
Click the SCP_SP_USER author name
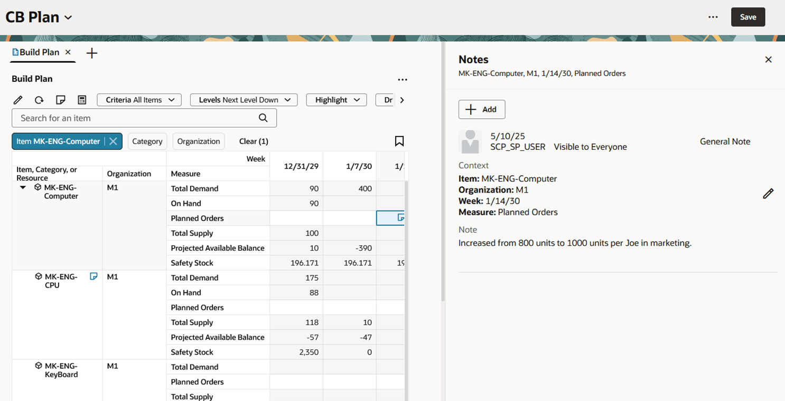click(518, 147)
